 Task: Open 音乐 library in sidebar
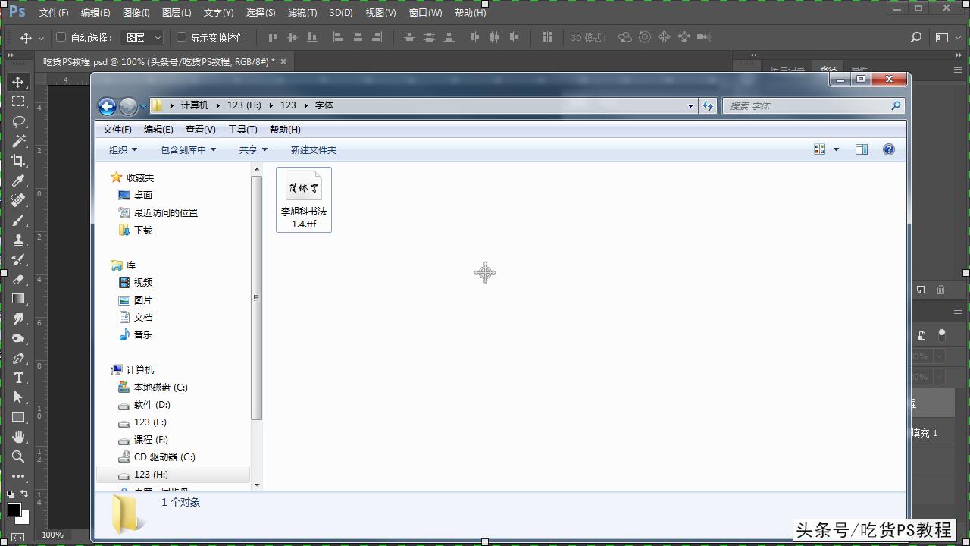pyautogui.click(x=136, y=334)
